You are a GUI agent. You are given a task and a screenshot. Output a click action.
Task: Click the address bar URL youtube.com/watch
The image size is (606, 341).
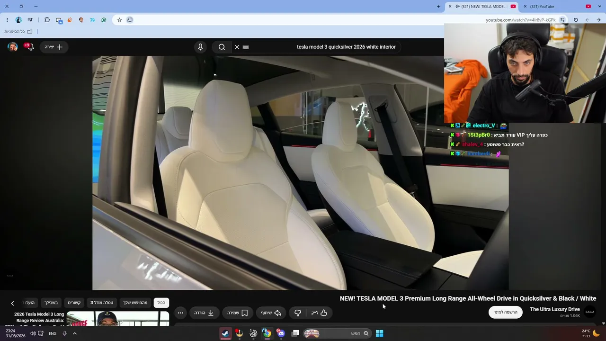coord(521,20)
